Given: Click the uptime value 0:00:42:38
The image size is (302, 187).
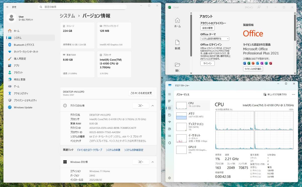Looking at the screenshot, I should [223, 176].
